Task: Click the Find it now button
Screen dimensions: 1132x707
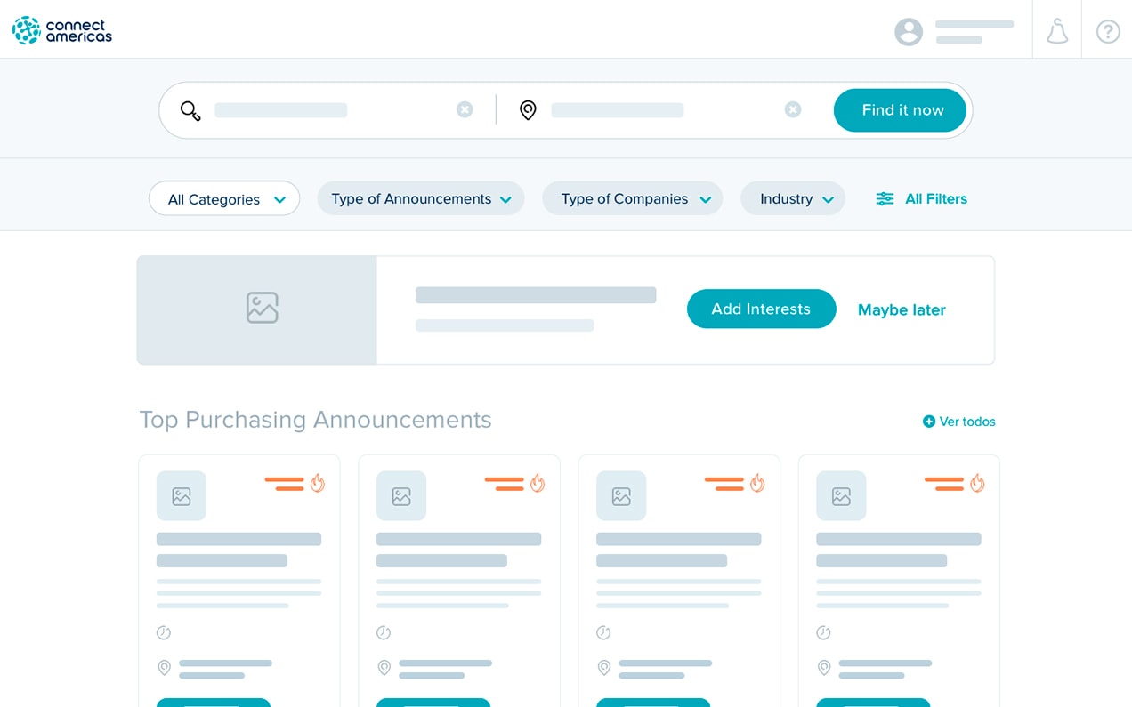Action: (x=900, y=110)
